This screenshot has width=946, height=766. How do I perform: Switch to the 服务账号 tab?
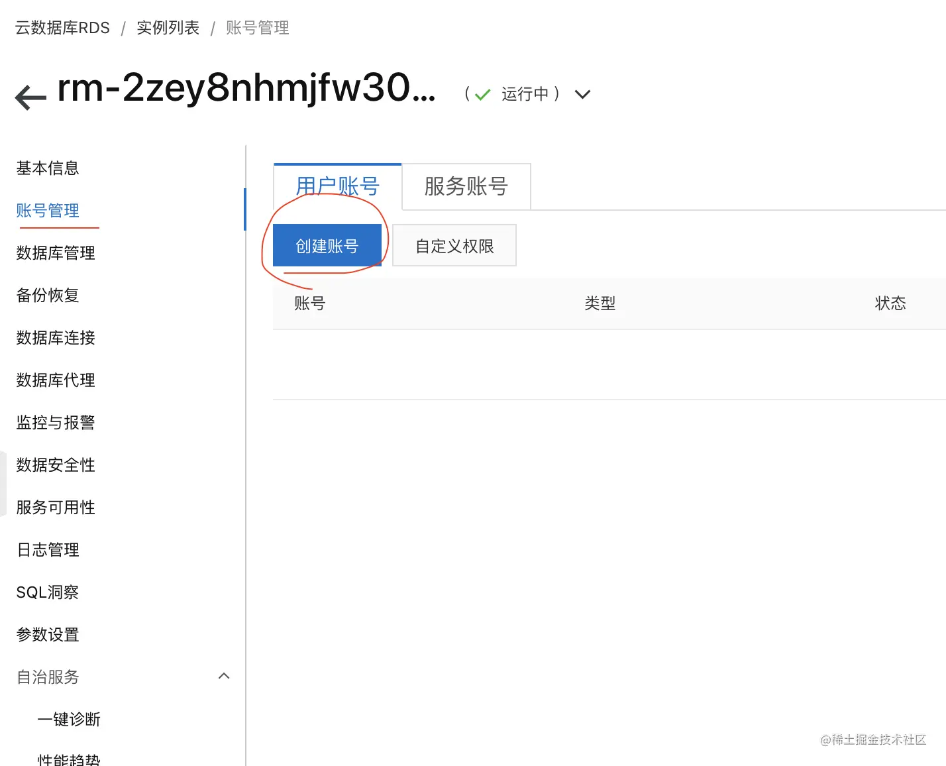(x=466, y=186)
